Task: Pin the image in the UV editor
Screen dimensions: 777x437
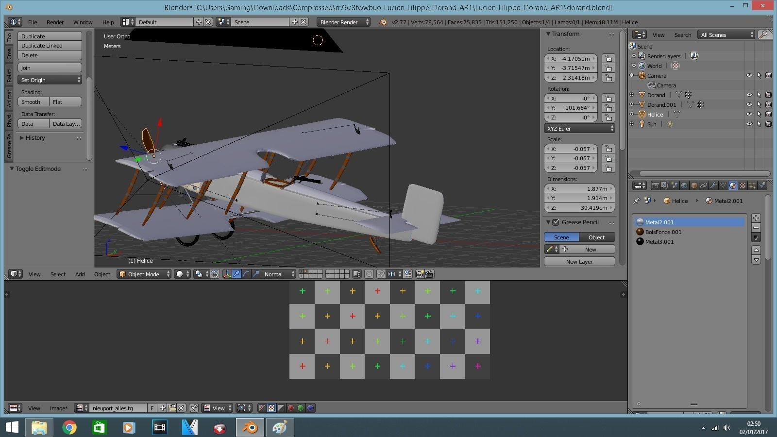Action: 194,408
